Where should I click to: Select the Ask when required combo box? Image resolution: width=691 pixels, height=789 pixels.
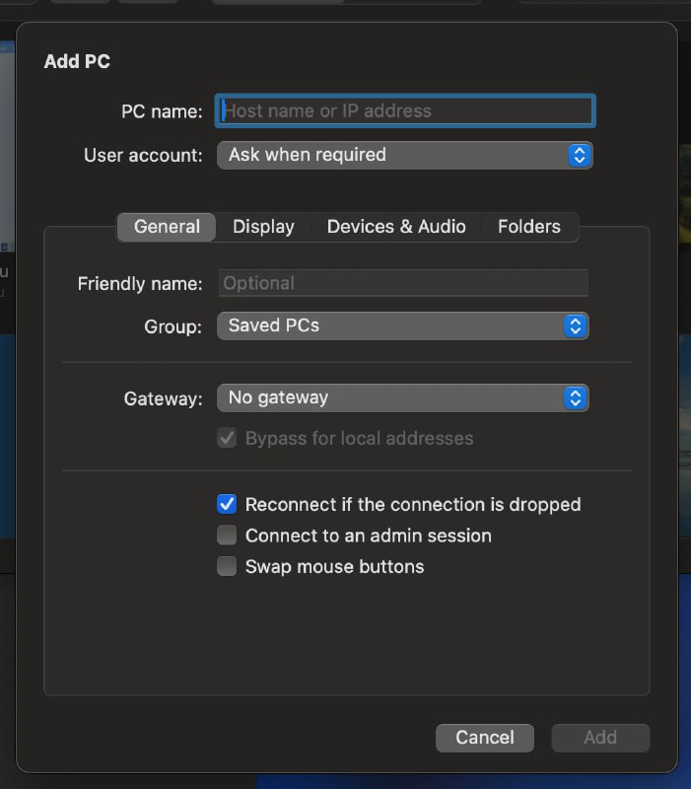(404, 155)
